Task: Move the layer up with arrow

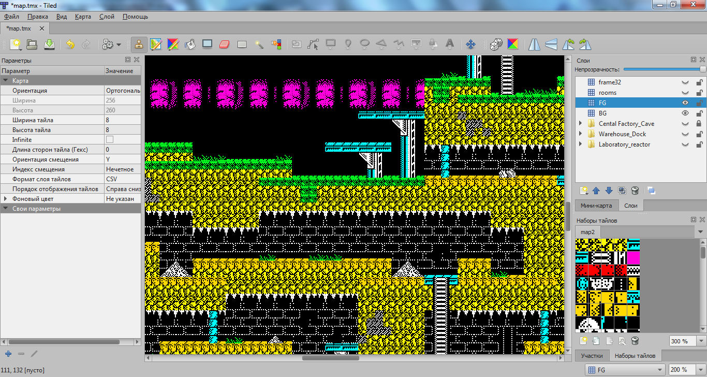Action: click(596, 191)
